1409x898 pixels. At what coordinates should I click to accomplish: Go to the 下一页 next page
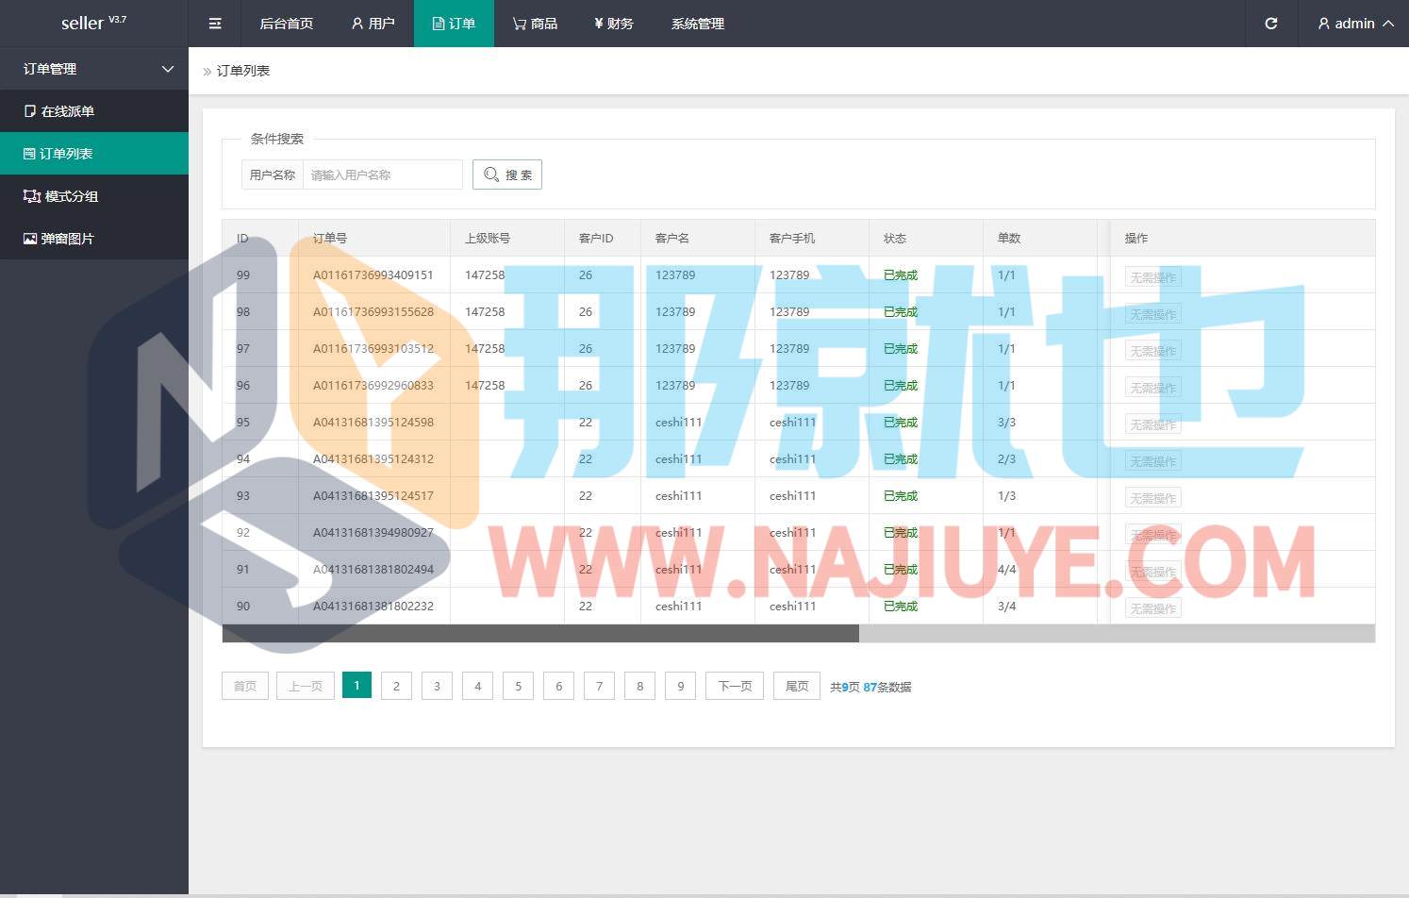735,686
